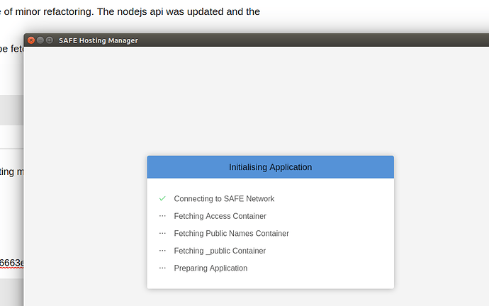
Task: Click the pending dots beside Fetching _public Container
Action: coord(162,250)
